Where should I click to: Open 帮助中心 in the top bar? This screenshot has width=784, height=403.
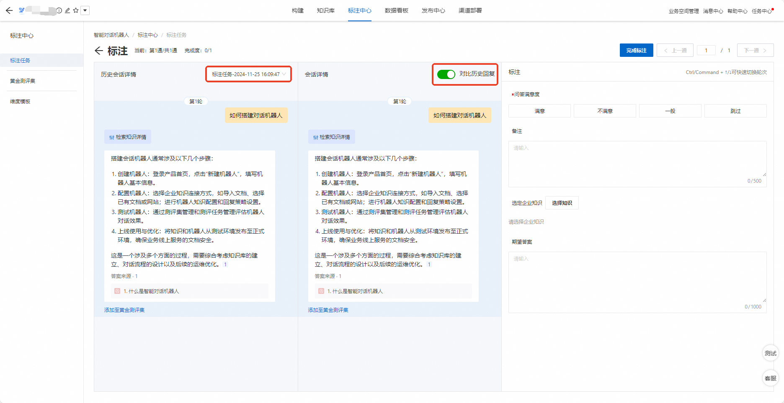[x=737, y=11]
